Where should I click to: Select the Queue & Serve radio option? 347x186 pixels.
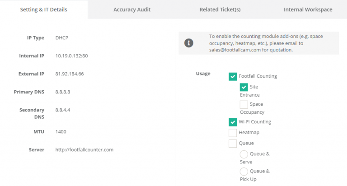(244, 154)
